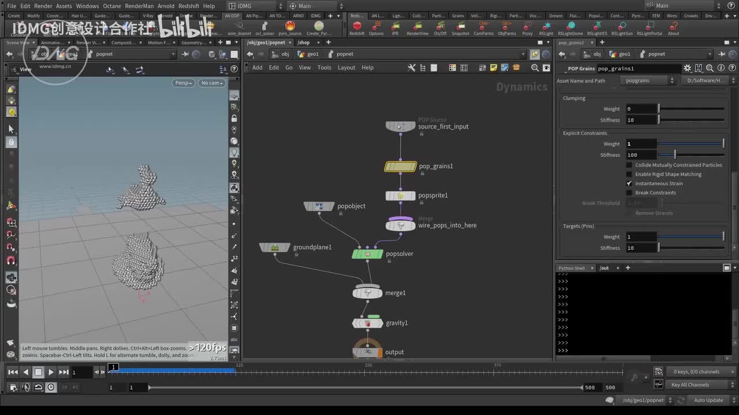Select the gravity1 node in network
The width and height of the screenshot is (739, 415).
[x=368, y=323]
